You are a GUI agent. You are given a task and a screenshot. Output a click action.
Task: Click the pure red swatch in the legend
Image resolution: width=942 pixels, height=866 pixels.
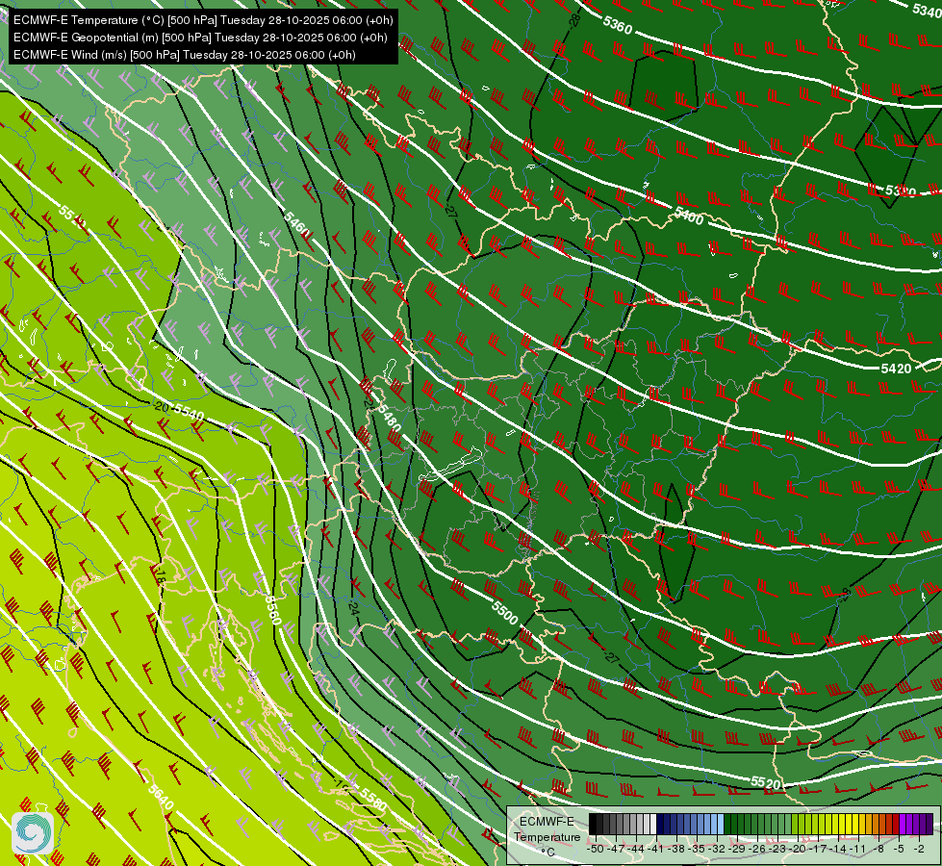pos(896,824)
